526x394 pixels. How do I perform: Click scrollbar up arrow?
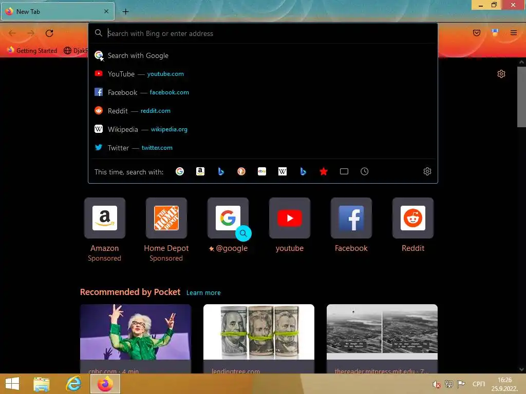click(521, 62)
